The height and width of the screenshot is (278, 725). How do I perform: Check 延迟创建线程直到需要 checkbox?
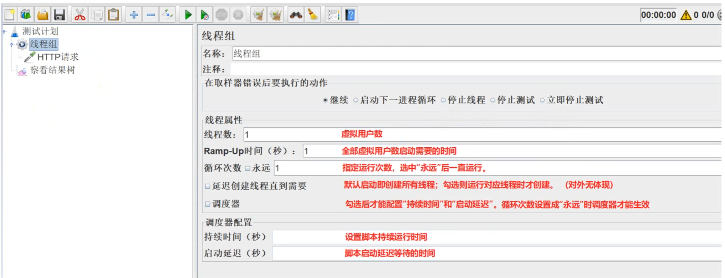(x=208, y=186)
